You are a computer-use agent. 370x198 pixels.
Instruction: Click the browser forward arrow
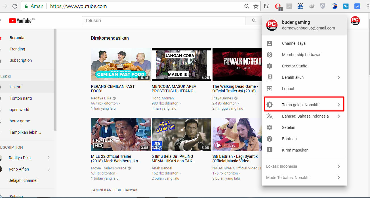(5, 6)
